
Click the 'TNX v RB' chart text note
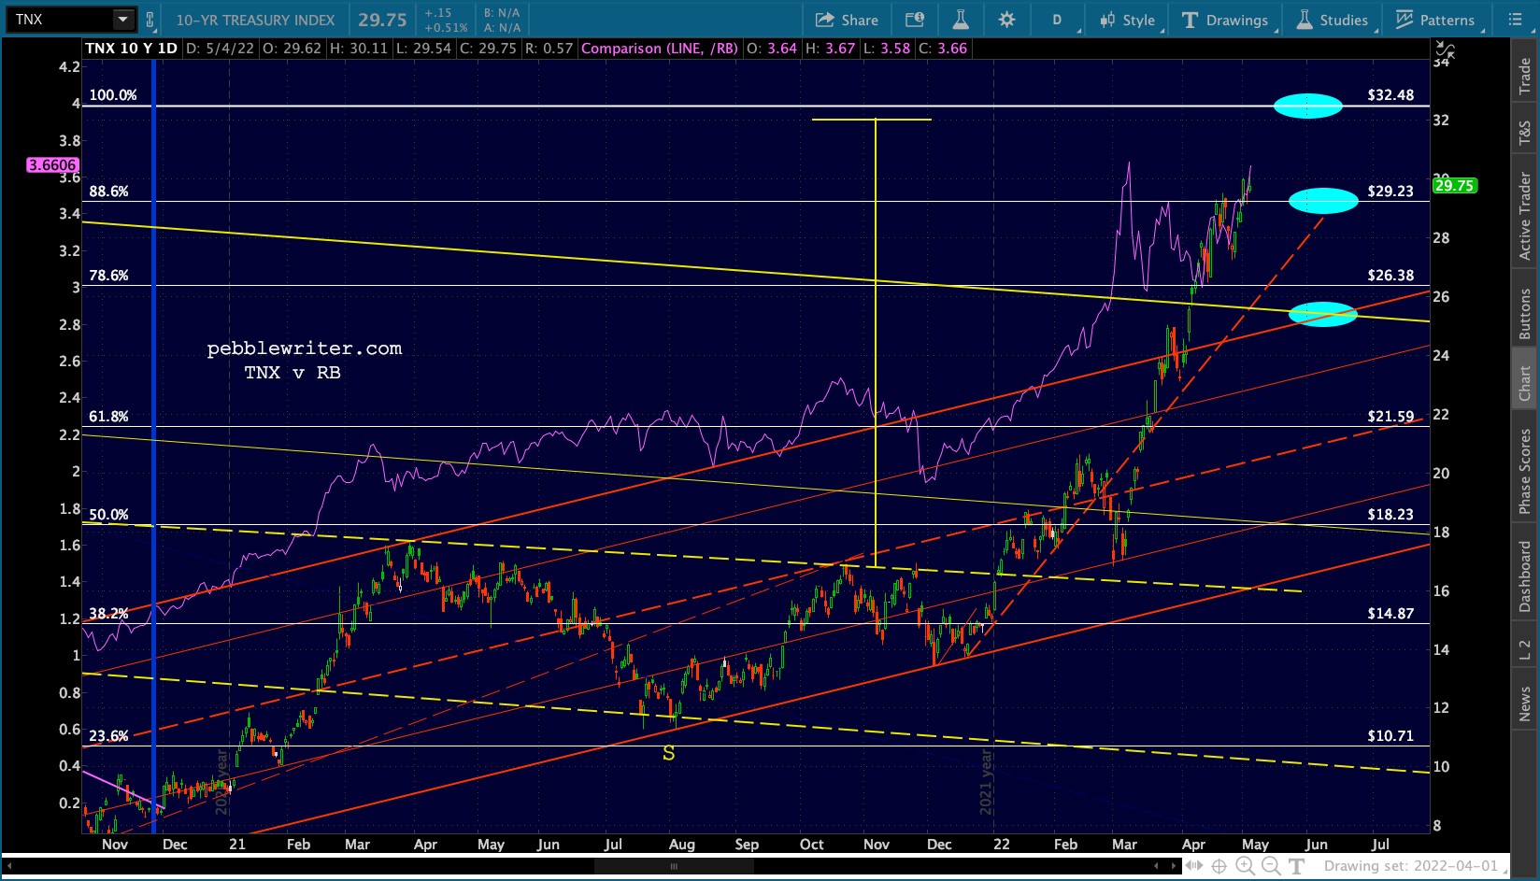coord(292,373)
